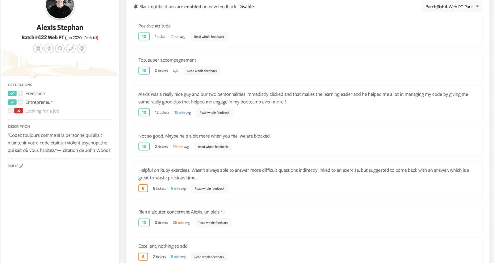Click the score 8 badge on Ruby exercises feedback

(x=143, y=188)
